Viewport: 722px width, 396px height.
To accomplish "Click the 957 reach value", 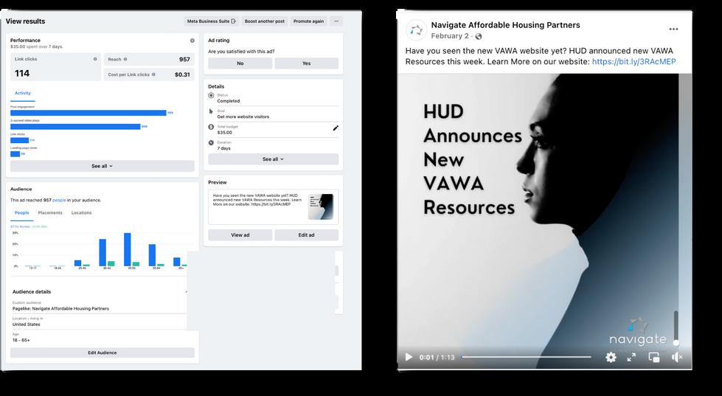I will coord(184,59).
